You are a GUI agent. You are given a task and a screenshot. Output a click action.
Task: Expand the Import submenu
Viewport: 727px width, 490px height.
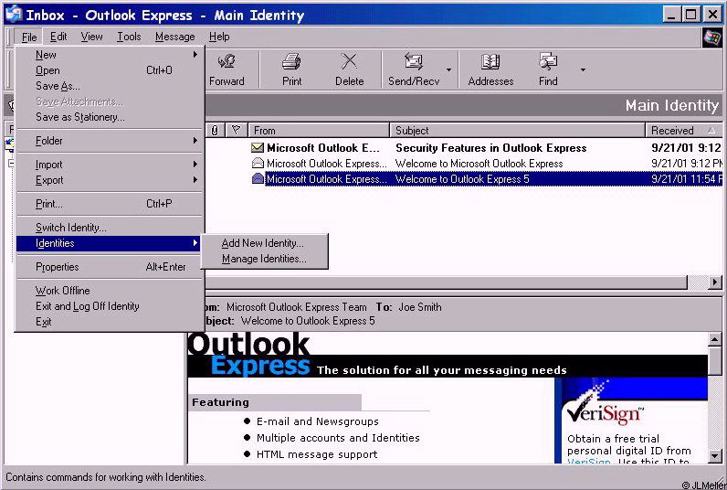click(109, 165)
